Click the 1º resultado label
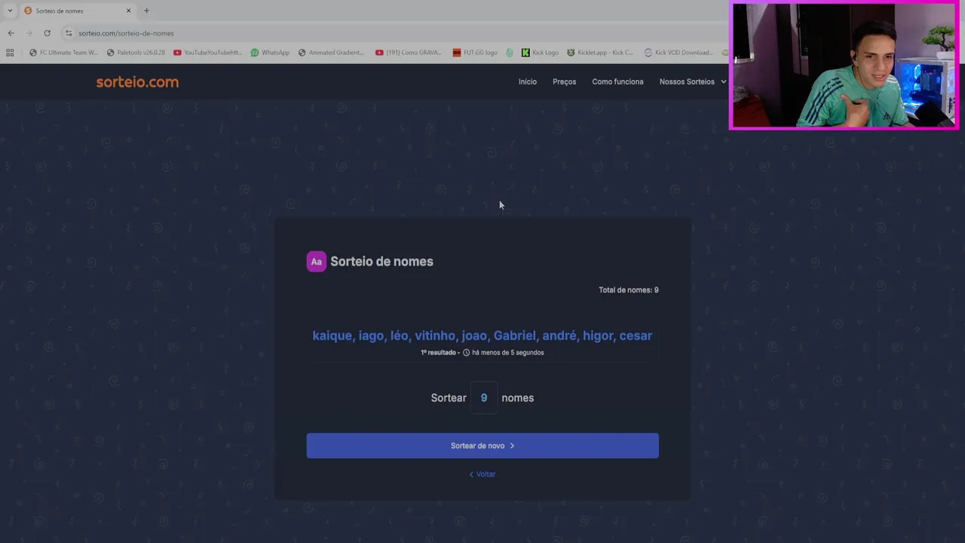 click(438, 352)
